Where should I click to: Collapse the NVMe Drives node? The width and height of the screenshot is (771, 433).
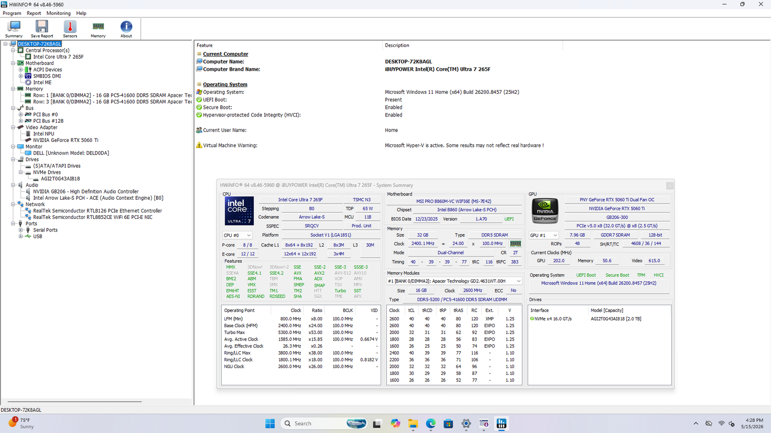[x=21, y=172]
